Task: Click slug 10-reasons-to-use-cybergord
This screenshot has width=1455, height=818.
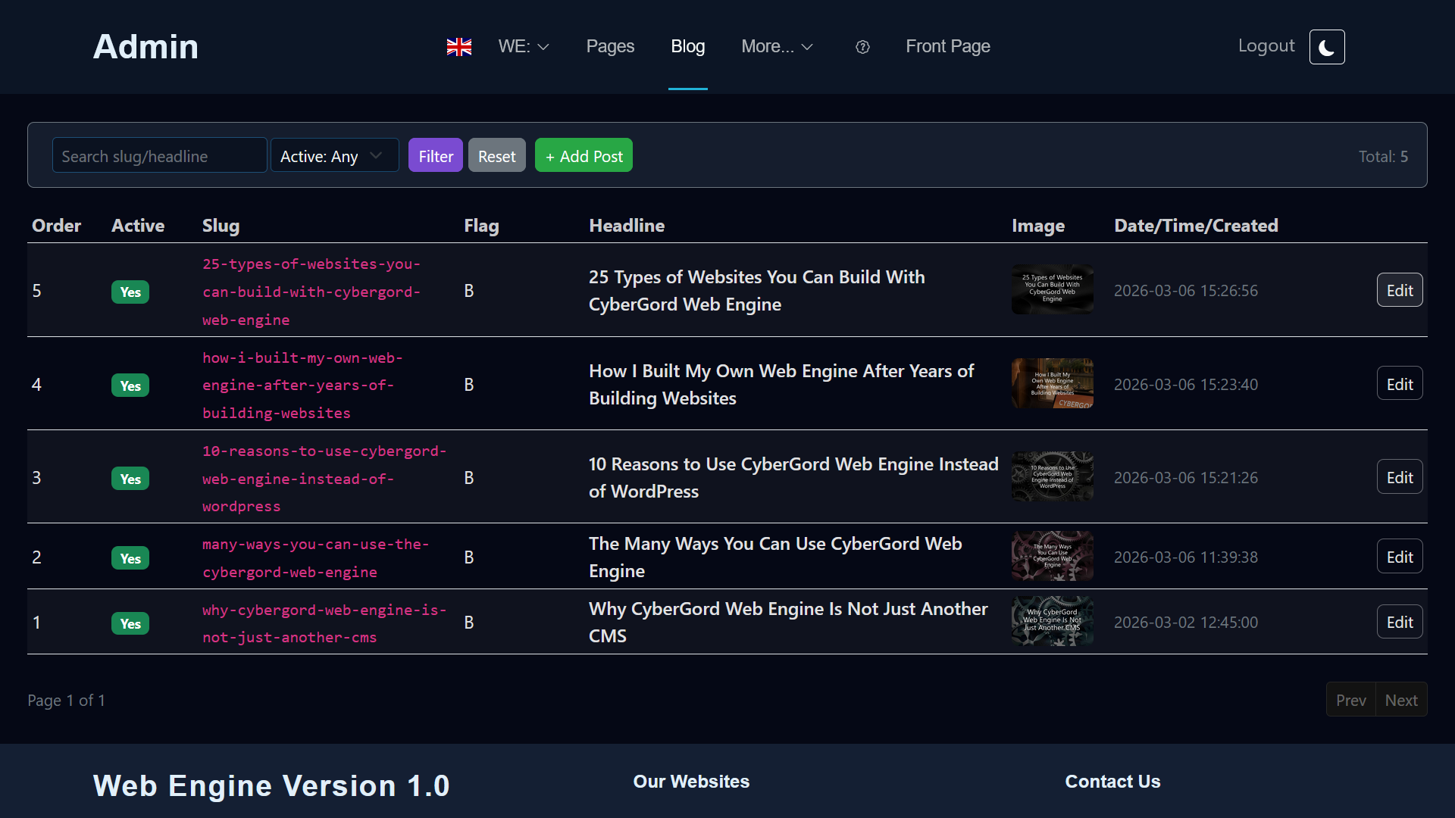Action: 324,478
